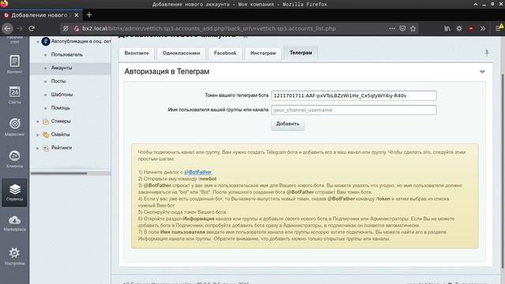Screen dimensions: 505x284
Task: Select the Телеграм tab
Action: point(301,53)
